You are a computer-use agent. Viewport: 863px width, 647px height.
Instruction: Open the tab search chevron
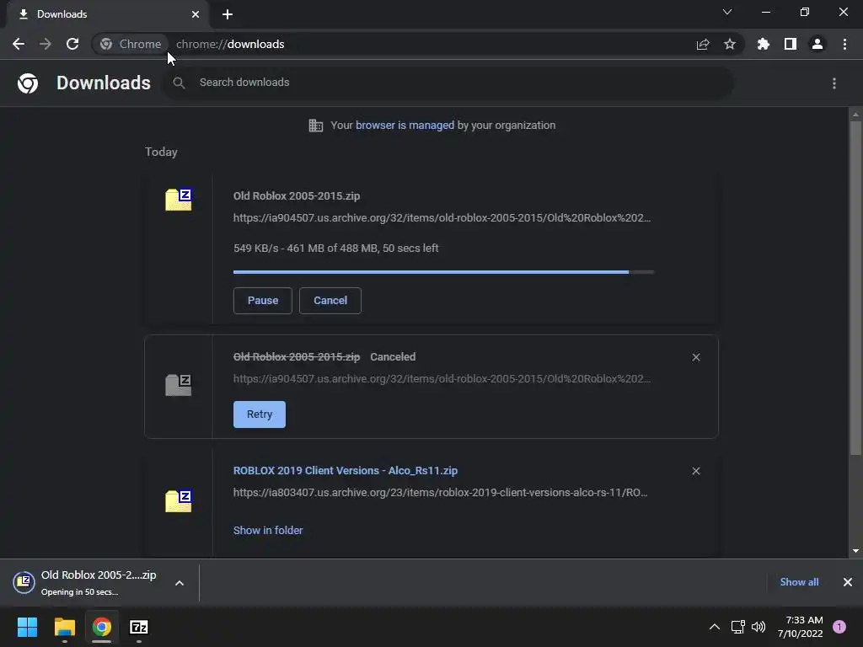click(x=727, y=12)
